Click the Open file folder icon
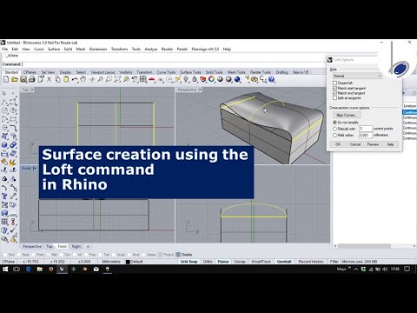The image size is (417, 313). (15, 79)
